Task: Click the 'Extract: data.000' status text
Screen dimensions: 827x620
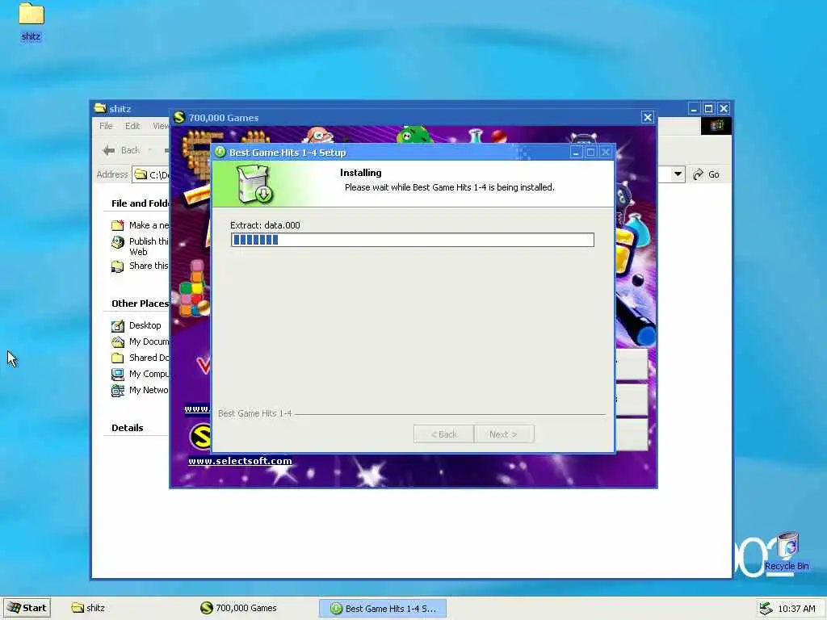Action: point(265,225)
